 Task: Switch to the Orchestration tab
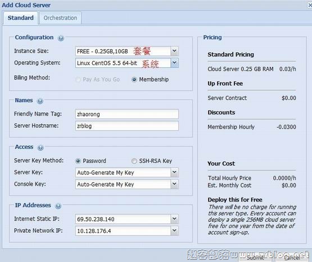(x=60, y=18)
